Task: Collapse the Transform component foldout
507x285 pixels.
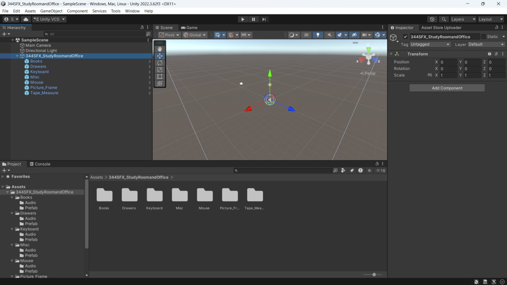Action: 391,54
